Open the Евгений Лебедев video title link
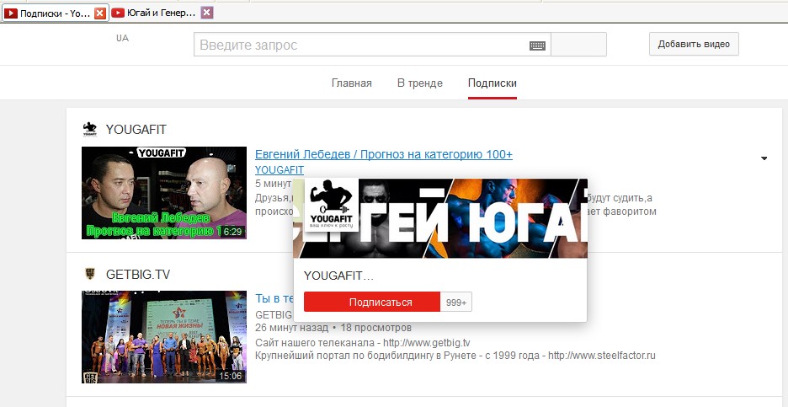 point(383,154)
